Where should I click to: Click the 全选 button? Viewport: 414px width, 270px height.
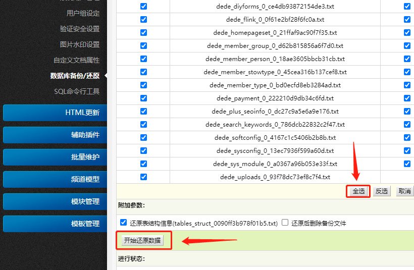tap(358, 191)
